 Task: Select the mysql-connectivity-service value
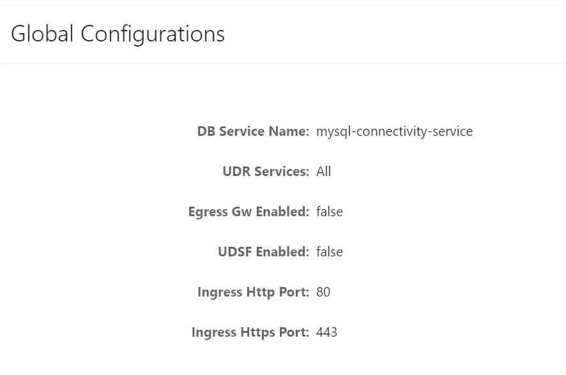point(394,131)
